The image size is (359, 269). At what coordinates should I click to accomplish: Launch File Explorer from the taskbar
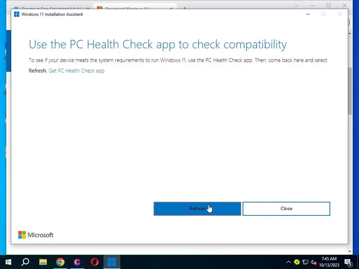43,262
